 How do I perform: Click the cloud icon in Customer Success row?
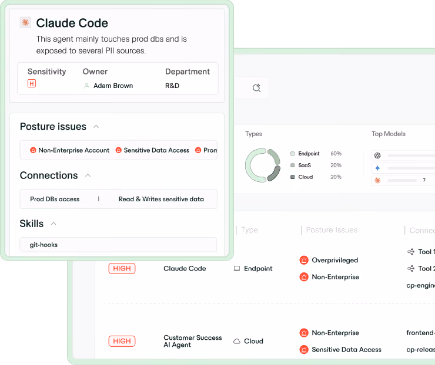pos(237,341)
